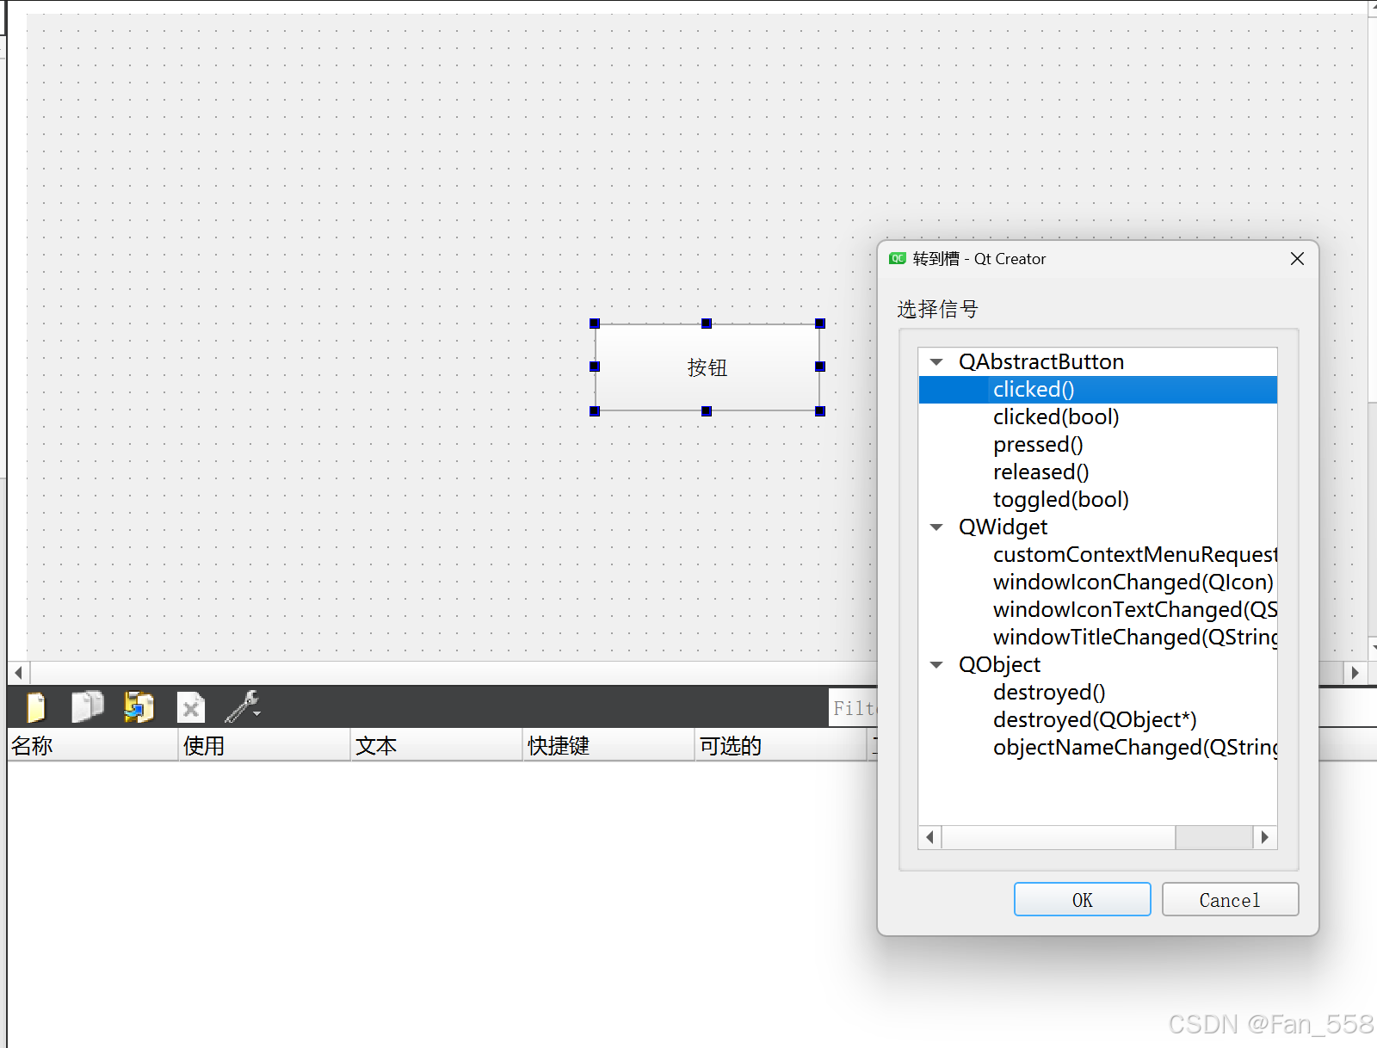Click the top-left resize handle of 按钮
Image resolution: width=1377 pixels, height=1048 pixels.
tap(595, 324)
